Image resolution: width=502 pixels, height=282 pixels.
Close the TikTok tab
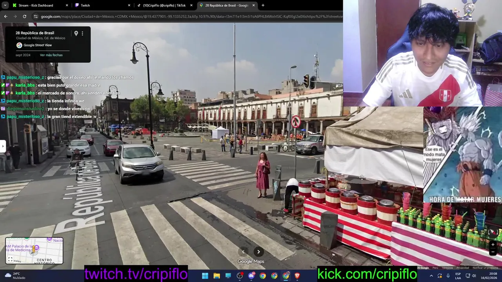[x=191, y=5]
